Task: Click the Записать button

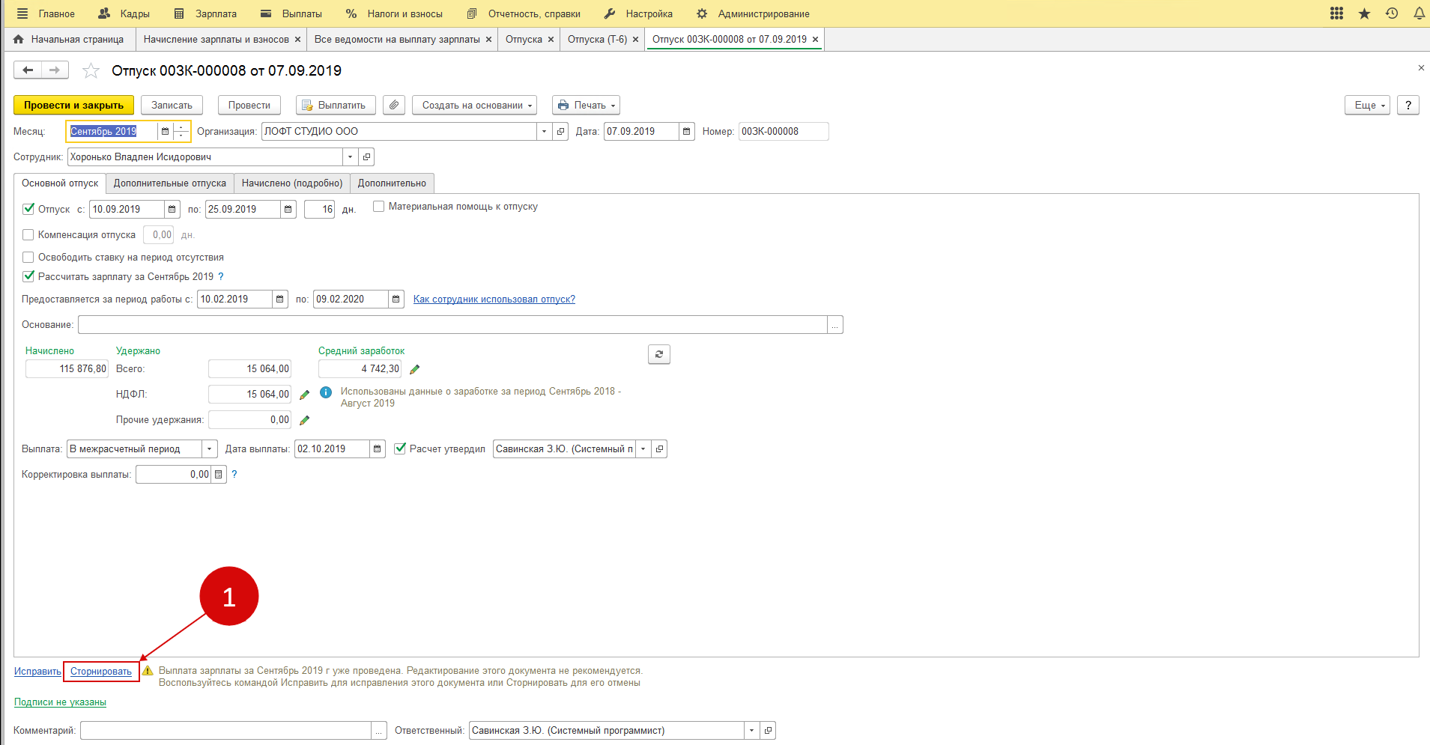Action: coord(172,105)
